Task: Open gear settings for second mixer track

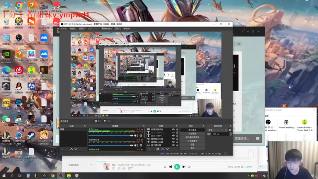Action: pos(141,145)
